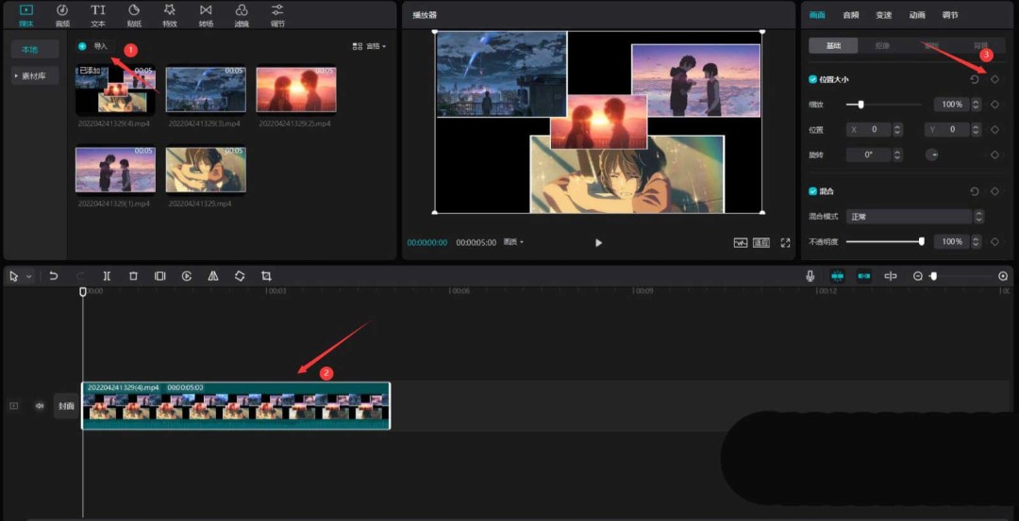
Task: Click the 不透明度 opacity slider handle
Action: pyautogui.click(x=922, y=242)
